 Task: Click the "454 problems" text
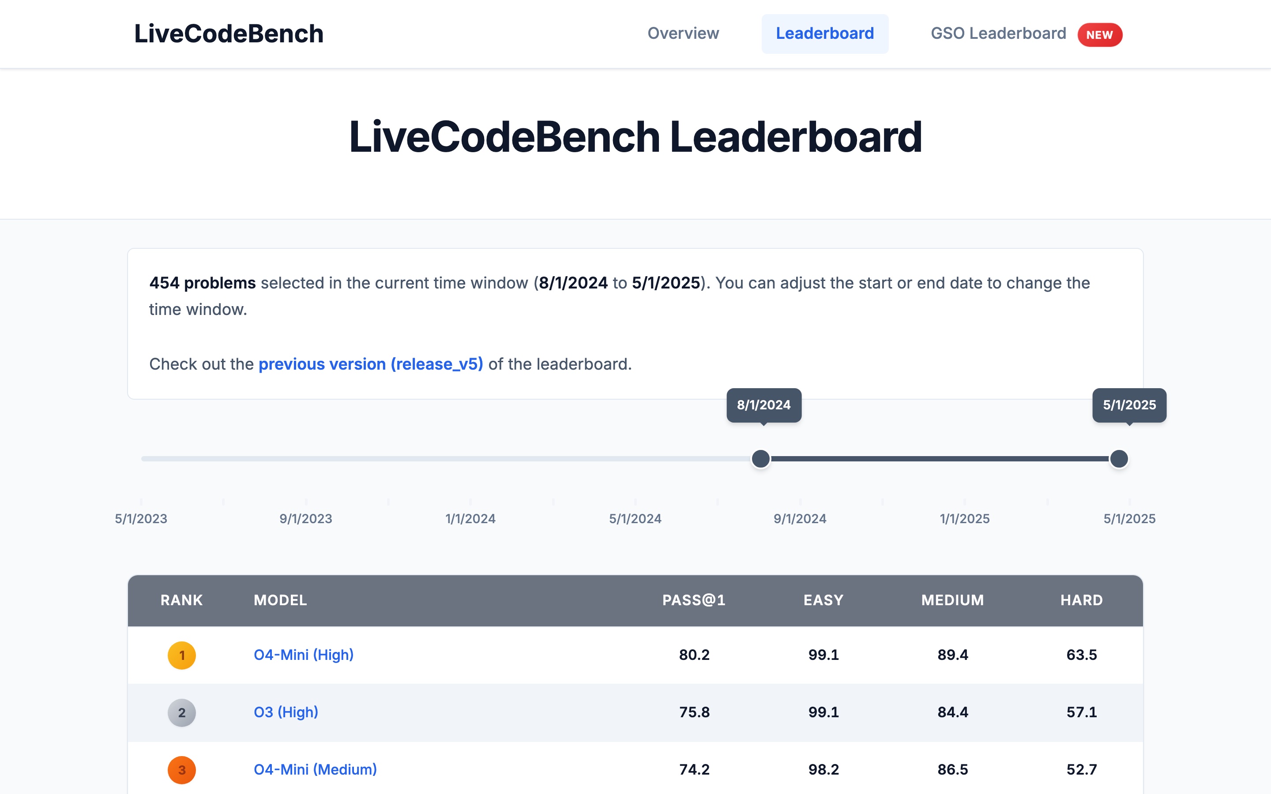203,283
